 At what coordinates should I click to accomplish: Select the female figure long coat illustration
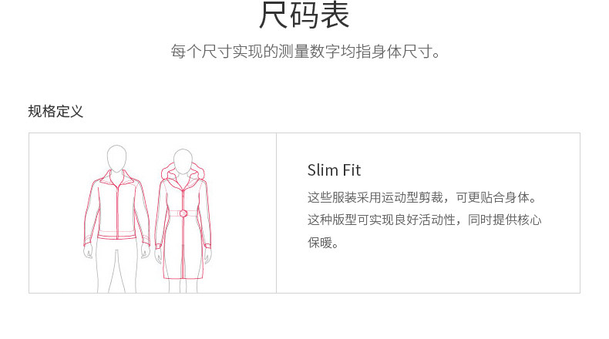(x=183, y=220)
